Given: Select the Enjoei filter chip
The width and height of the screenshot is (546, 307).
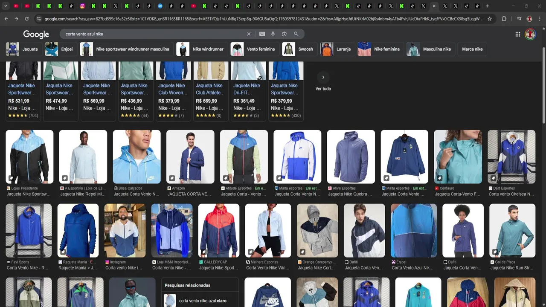Looking at the screenshot, I should pos(61,49).
